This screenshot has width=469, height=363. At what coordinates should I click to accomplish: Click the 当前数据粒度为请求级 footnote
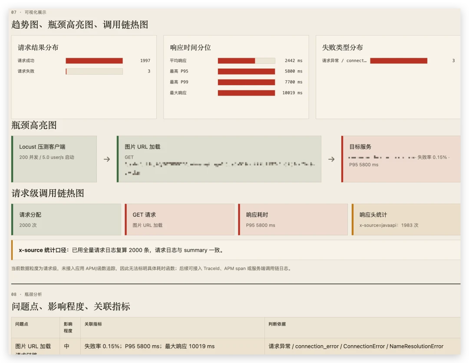pyautogui.click(x=152, y=268)
